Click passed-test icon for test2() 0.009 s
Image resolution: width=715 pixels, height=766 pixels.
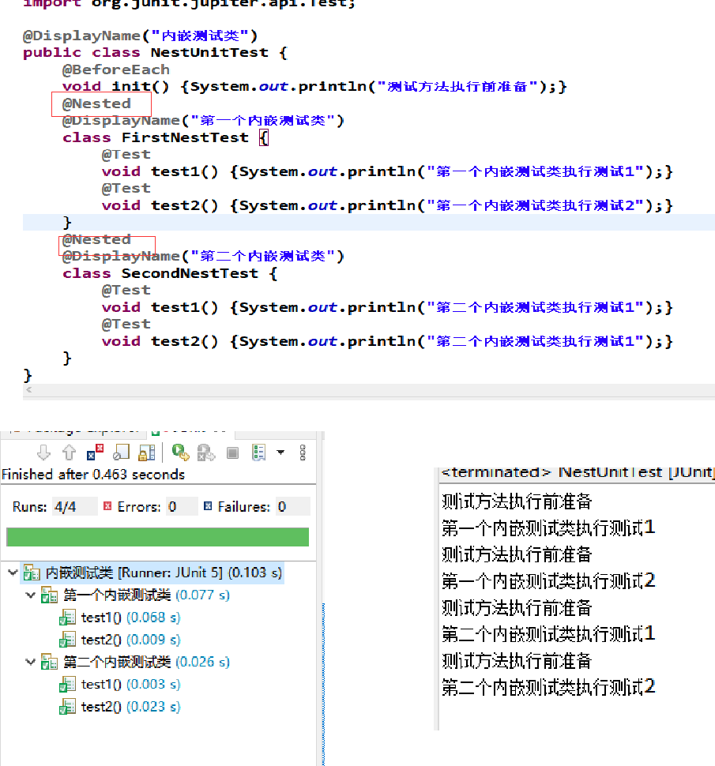click(x=67, y=640)
